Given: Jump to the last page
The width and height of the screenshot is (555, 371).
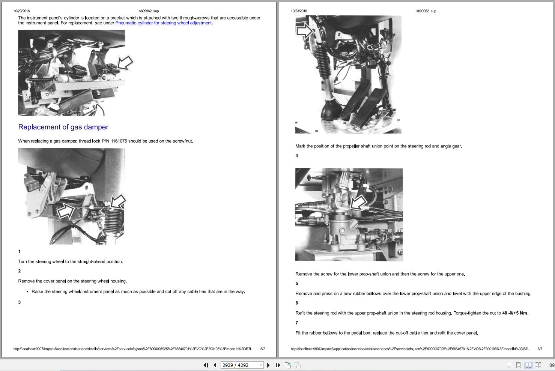Looking at the screenshot, I should (x=278, y=365).
